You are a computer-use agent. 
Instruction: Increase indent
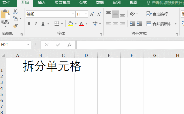pyautogui.click(x=139, y=24)
